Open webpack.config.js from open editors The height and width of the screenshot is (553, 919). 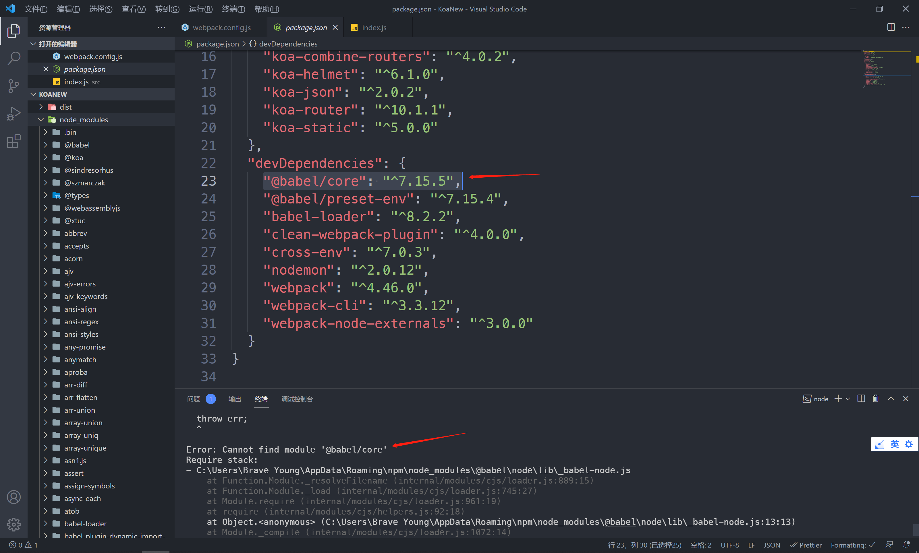pyautogui.click(x=101, y=56)
